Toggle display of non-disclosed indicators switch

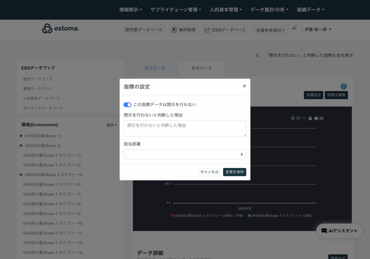[x=259, y=55]
